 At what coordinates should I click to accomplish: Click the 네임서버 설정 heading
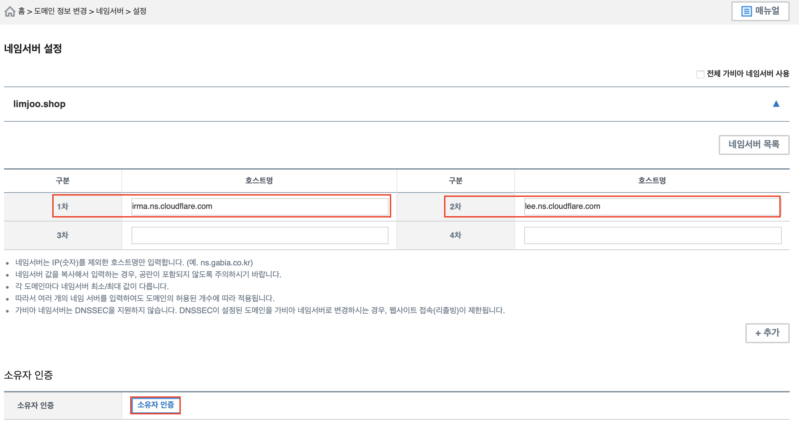[33, 49]
